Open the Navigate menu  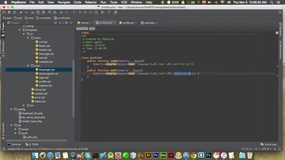pyautogui.click(x=64, y=2)
